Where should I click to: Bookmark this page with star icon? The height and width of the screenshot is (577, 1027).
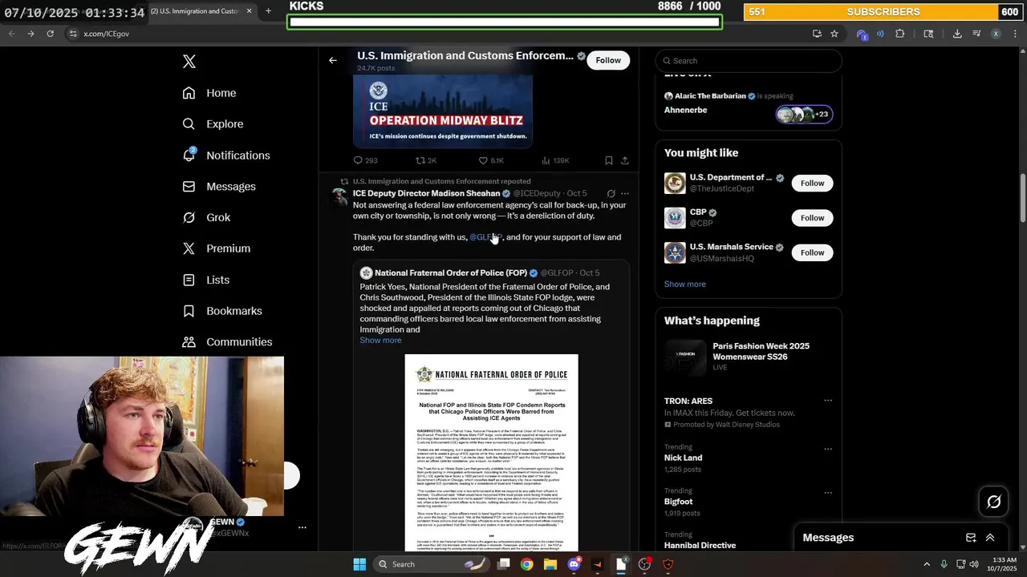[834, 34]
